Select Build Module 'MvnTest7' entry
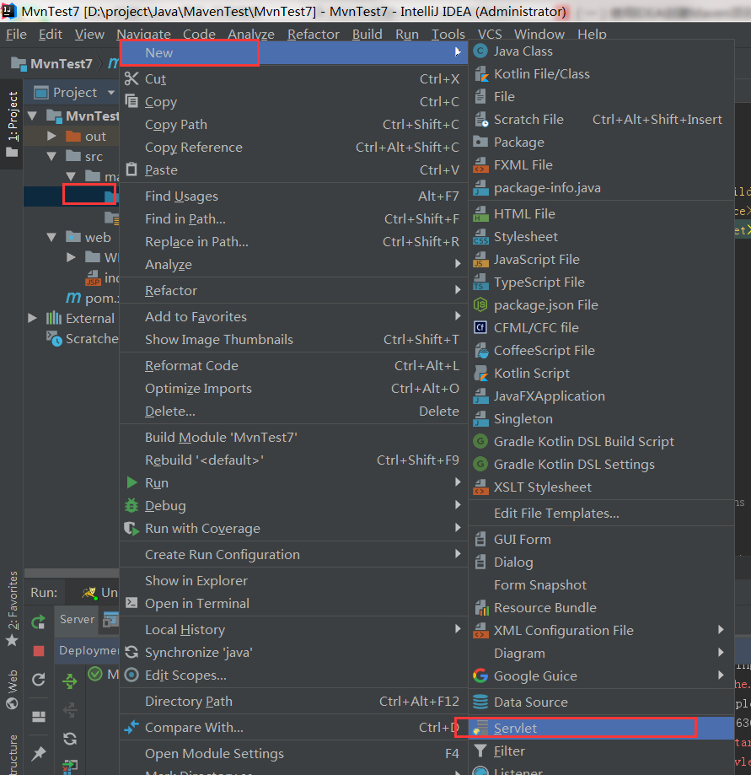 (x=293, y=437)
